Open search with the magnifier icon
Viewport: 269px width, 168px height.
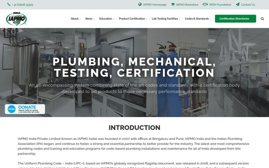[x=262, y=19]
